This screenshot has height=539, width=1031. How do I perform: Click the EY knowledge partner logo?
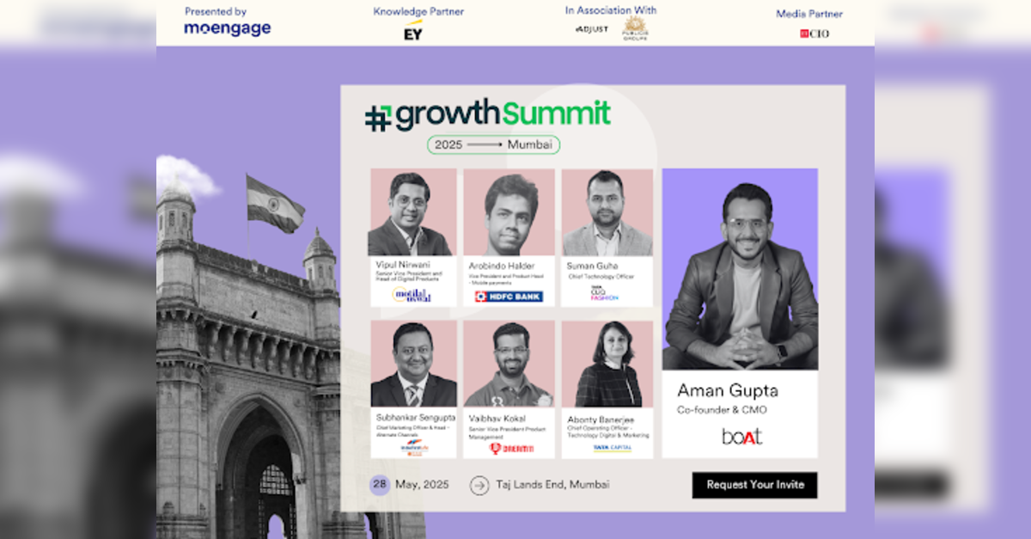pyautogui.click(x=413, y=32)
